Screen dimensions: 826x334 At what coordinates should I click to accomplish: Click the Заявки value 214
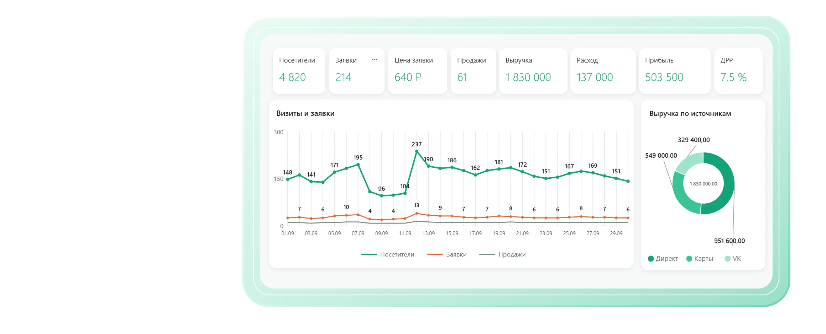tap(343, 77)
